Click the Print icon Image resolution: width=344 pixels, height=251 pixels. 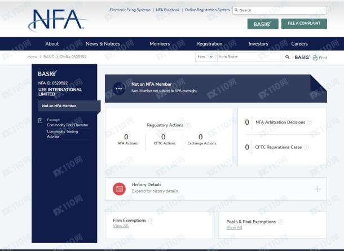click(315, 58)
